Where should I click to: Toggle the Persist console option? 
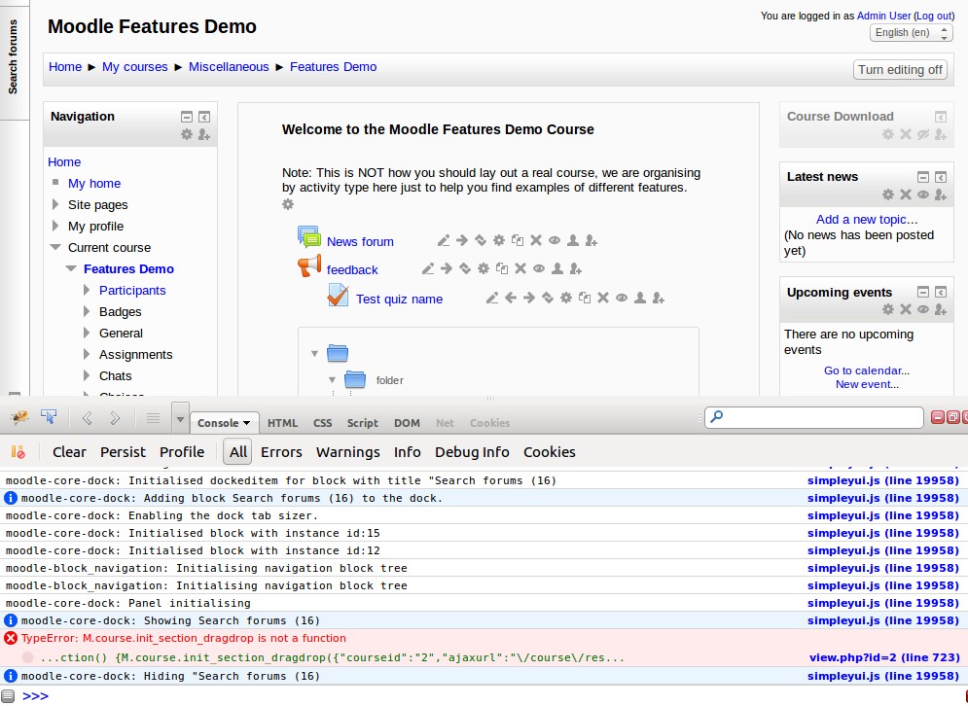coord(123,452)
